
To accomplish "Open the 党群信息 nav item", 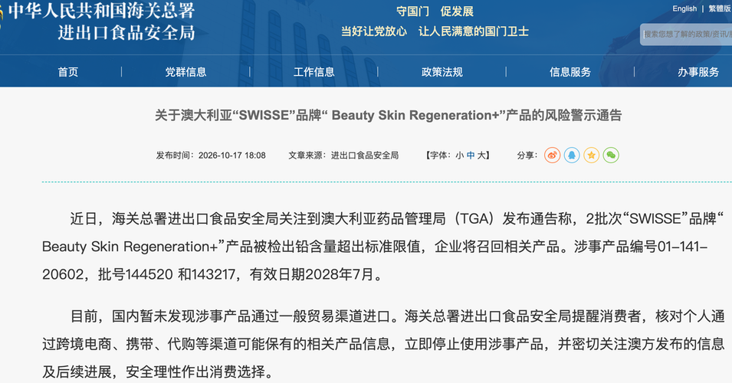I will (x=185, y=72).
